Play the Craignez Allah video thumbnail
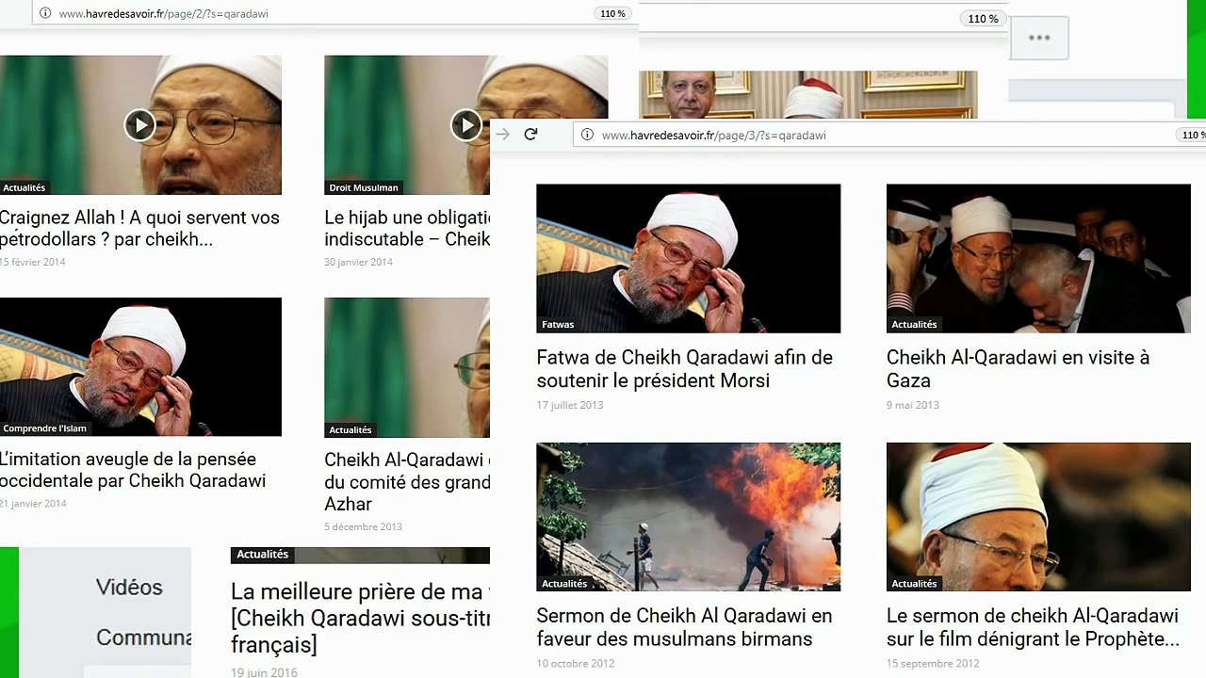Image resolution: width=1206 pixels, height=678 pixels. 139,125
